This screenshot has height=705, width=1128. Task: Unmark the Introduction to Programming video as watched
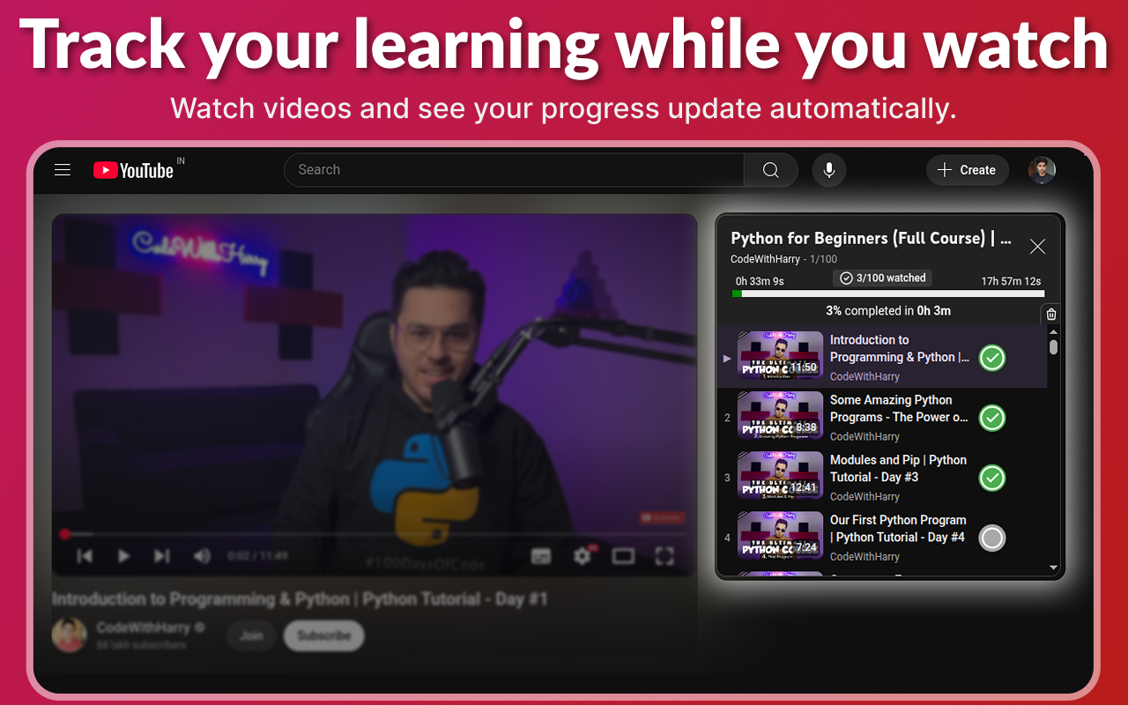click(x=991, y=358)
